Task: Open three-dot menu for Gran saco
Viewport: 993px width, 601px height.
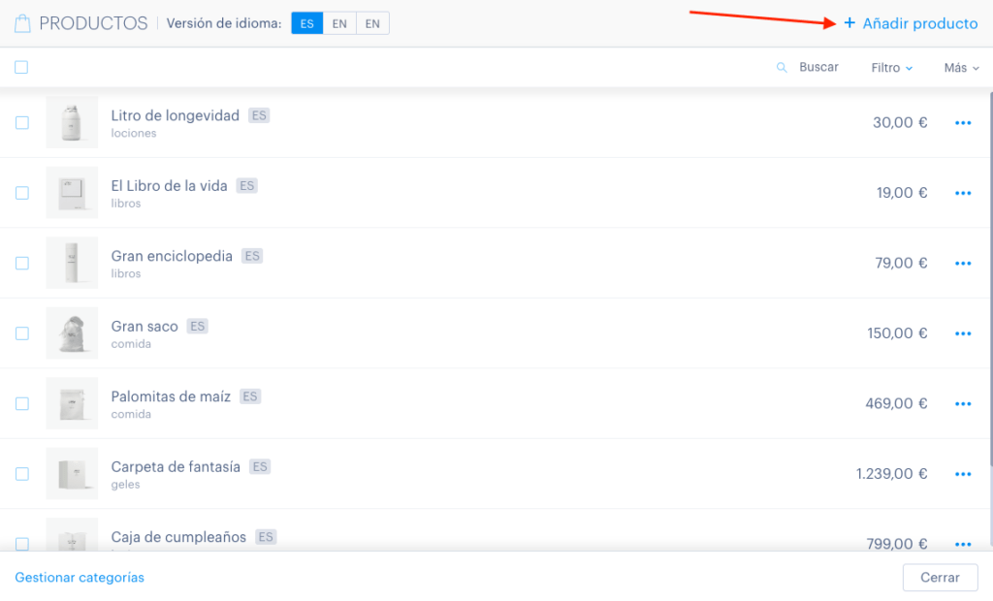Action: point(963,333)
